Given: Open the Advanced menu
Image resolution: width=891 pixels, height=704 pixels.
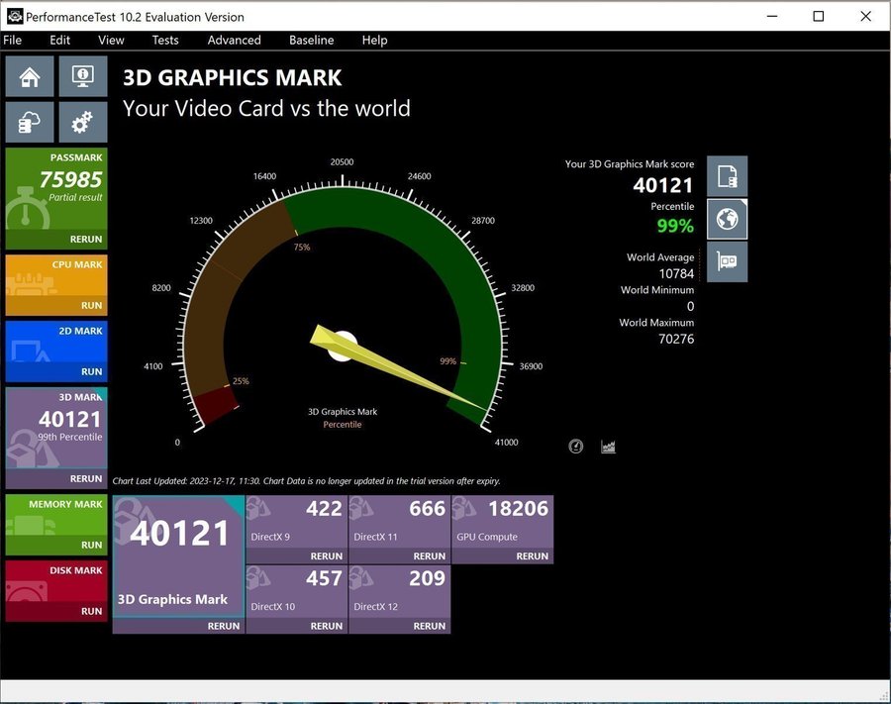Looking at the screenshot, I should point(234,41).
